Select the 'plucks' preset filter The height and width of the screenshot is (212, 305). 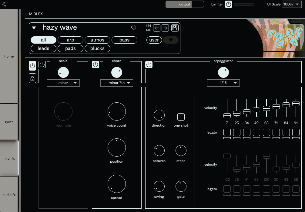click(97, 48)
